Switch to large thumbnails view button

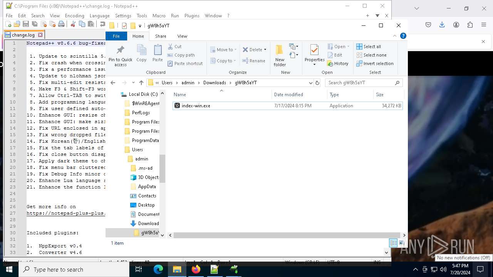401,243
